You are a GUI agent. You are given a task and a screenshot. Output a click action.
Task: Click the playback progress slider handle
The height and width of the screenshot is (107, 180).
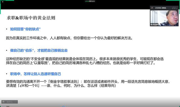point(63,107)
